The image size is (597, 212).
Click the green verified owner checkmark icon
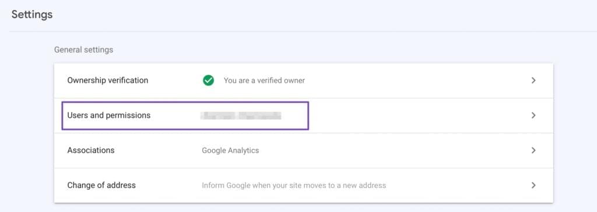point(208,80)
